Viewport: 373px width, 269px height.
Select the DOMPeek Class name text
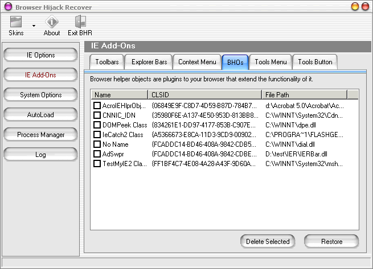125,125
